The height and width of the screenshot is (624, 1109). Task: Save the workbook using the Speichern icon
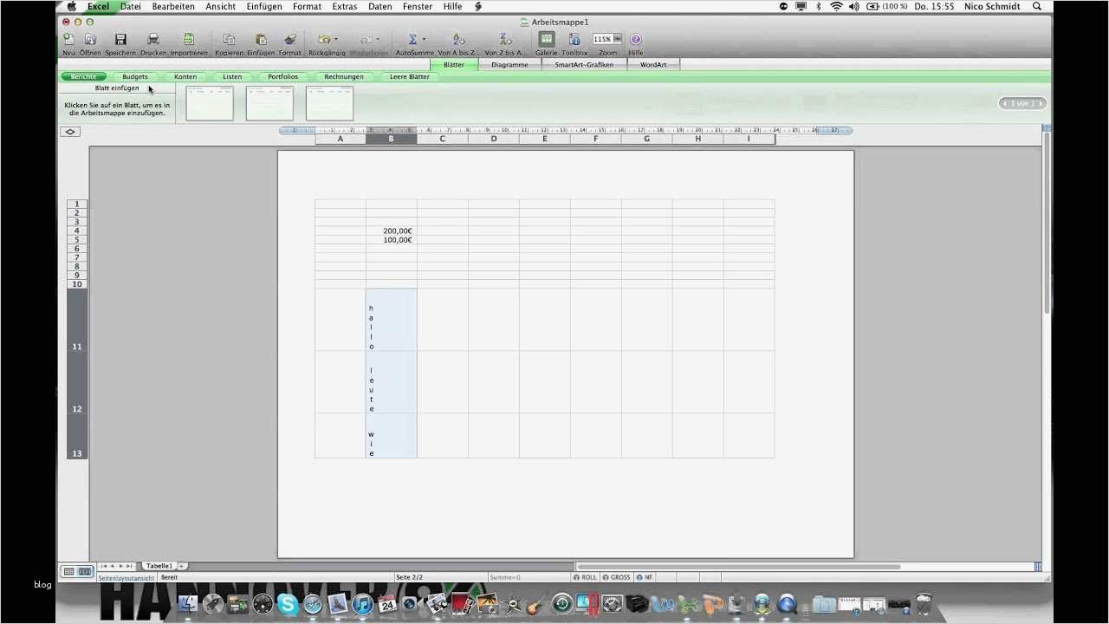[120, 39]
